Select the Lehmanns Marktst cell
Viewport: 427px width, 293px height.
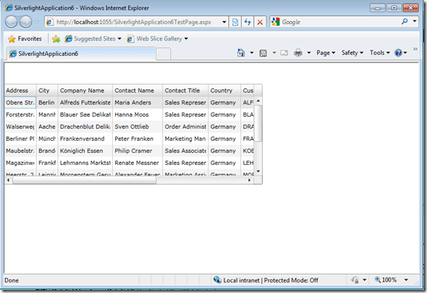85,163
